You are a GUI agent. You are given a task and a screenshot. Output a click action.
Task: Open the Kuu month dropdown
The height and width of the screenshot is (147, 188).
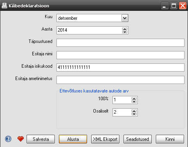coord(125,18)
